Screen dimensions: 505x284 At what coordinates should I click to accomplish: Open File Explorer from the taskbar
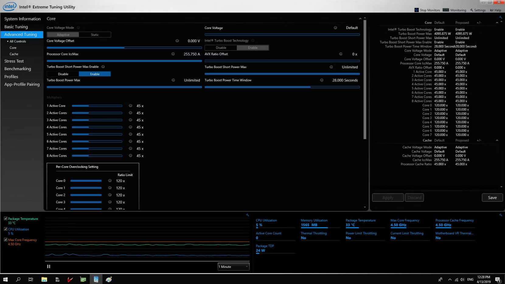click(44, 279)
